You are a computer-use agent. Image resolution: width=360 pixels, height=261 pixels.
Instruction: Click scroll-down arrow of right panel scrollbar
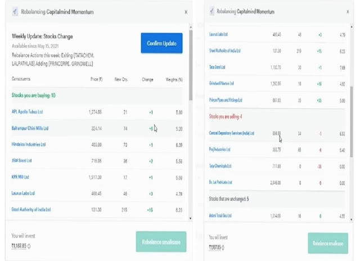pyautogui.click(x=352, y=220)
